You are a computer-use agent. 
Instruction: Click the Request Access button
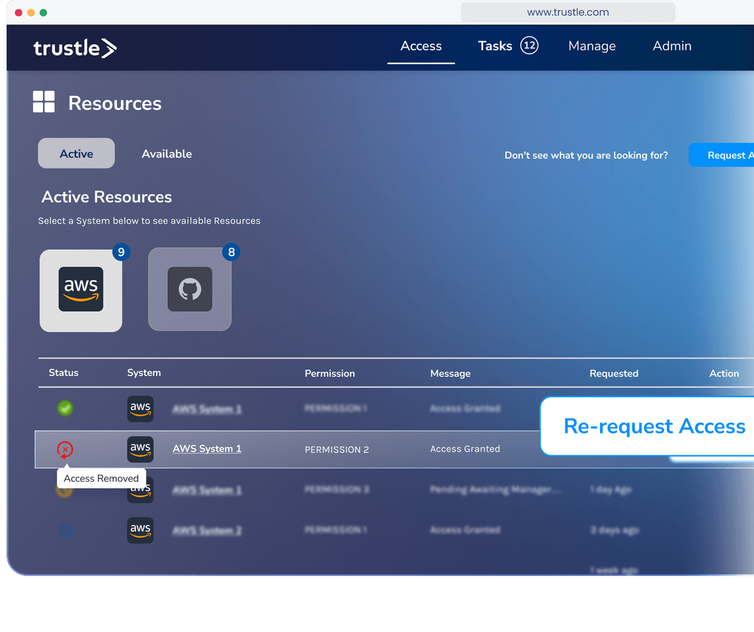click(722, 155)
